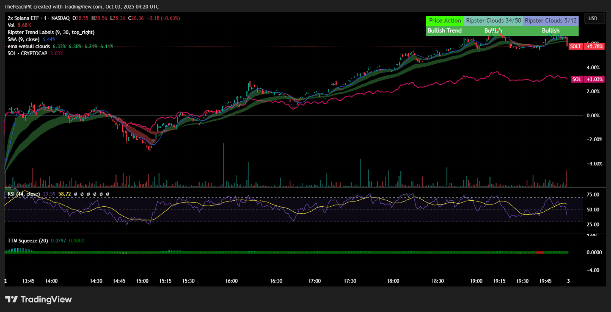Click the red squeeze dot on TTM histogram
The height and width of the screenshot is (312, 611).
(x=539, y=253)
